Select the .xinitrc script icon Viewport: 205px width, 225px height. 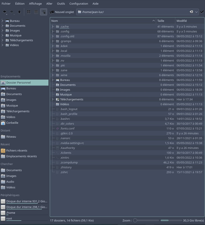pos(57,157)
